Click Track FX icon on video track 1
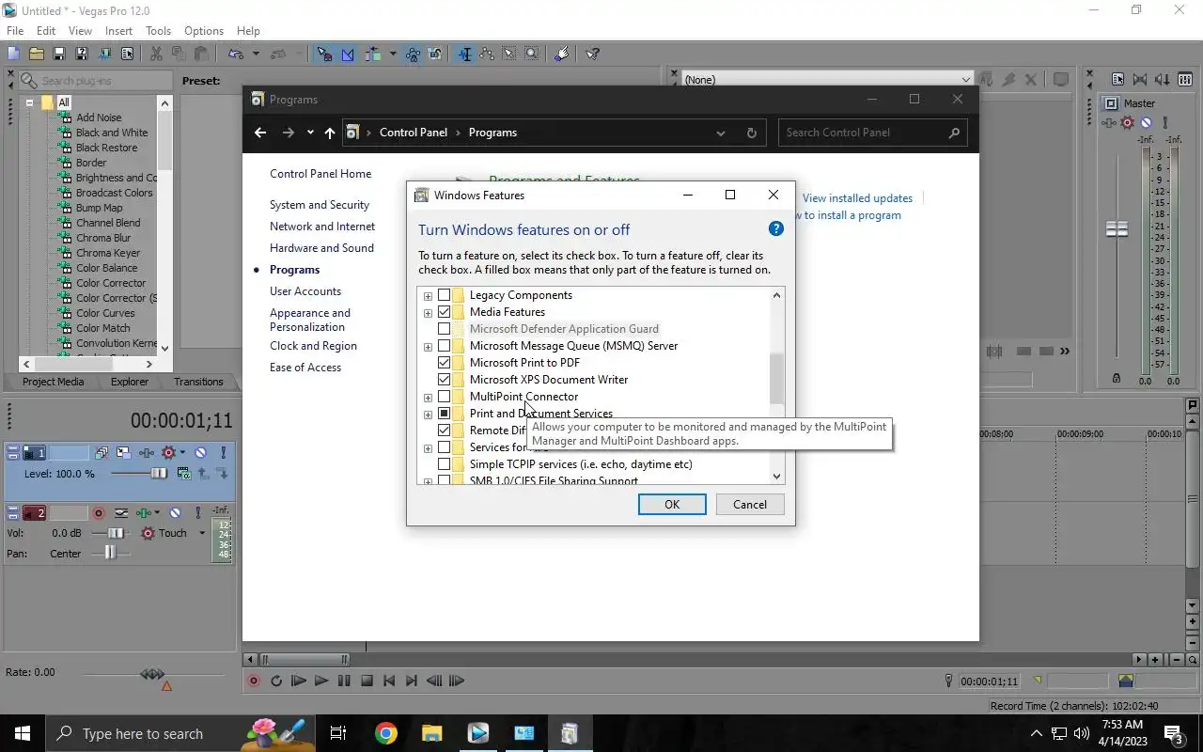This screenshot has height=752, width=1203. tap(146, 453)
